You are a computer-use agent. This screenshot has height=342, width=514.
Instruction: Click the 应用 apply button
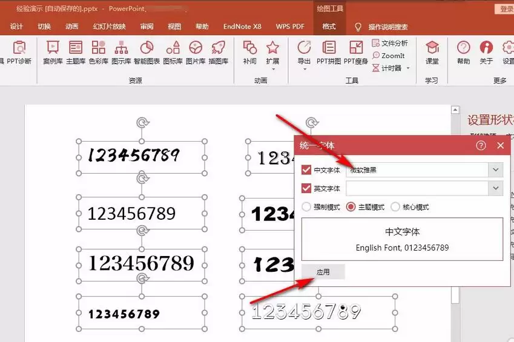(323, 272)
